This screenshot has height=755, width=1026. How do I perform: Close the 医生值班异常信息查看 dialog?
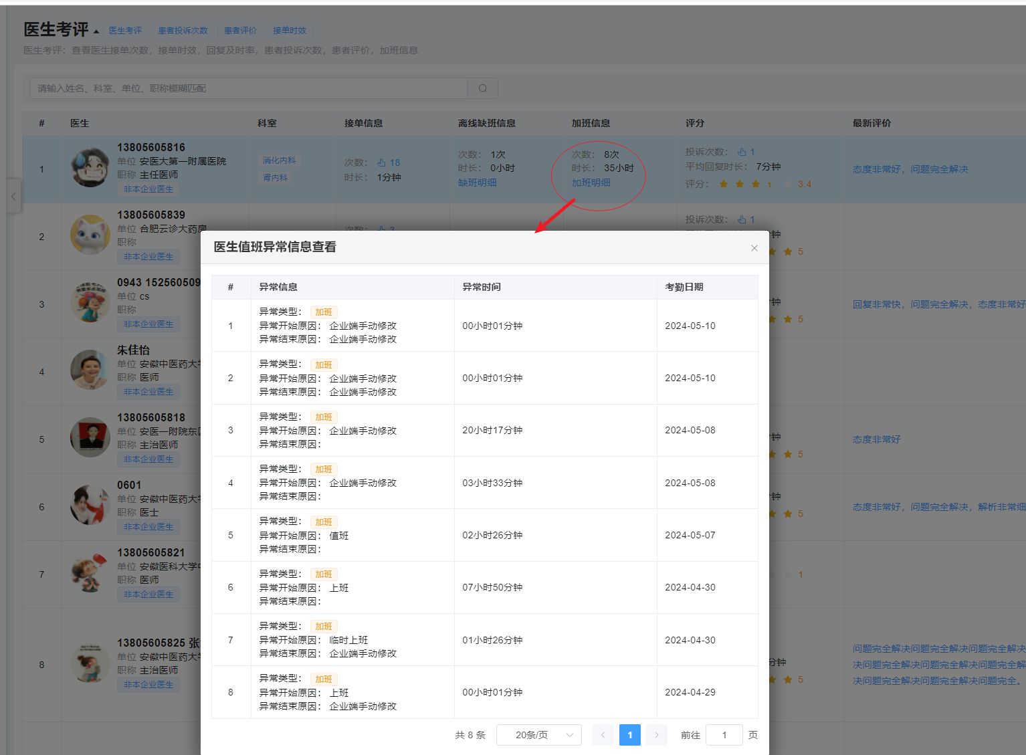tap(754, 248)
